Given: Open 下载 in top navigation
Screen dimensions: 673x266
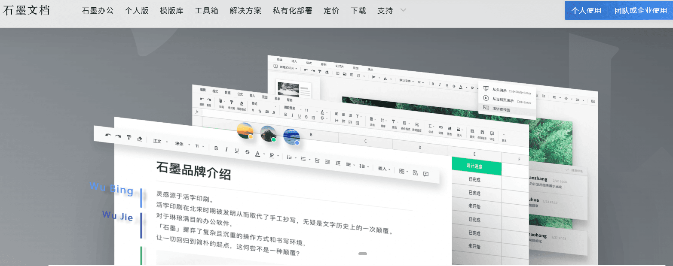Looking at the screenshot, I should [x=358, y=11].
